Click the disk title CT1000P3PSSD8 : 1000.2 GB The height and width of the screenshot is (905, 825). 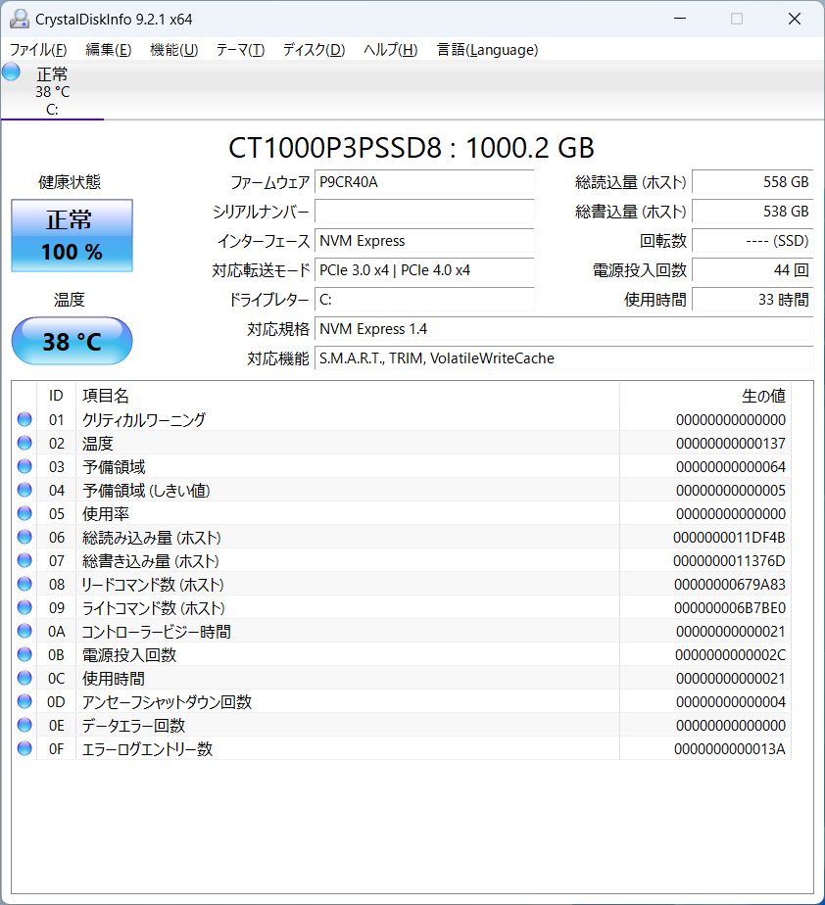point(412,148)
